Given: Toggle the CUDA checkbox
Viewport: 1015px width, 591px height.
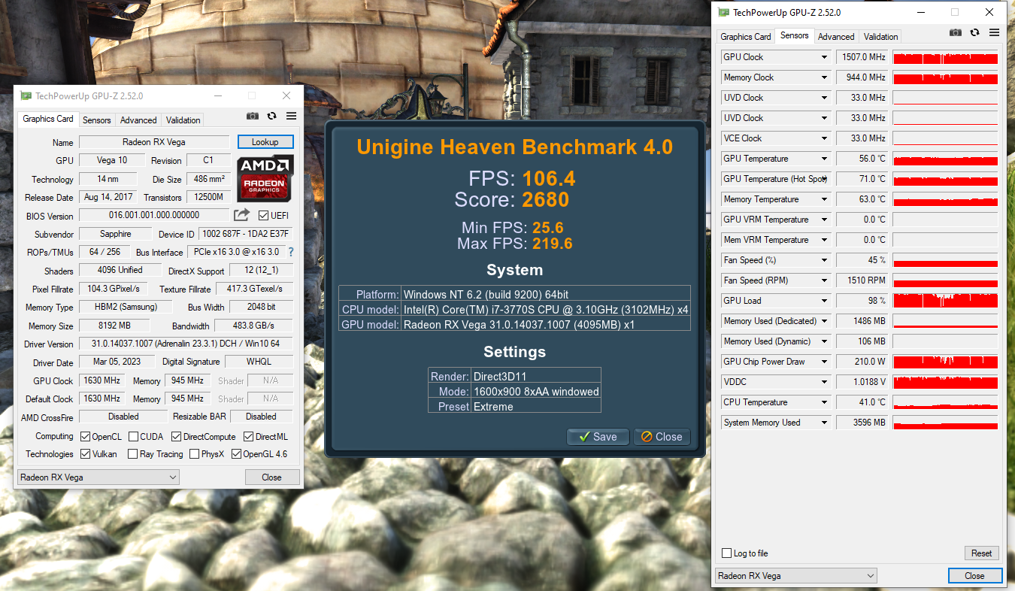Looking at the screenshot, I should (133, 437).
